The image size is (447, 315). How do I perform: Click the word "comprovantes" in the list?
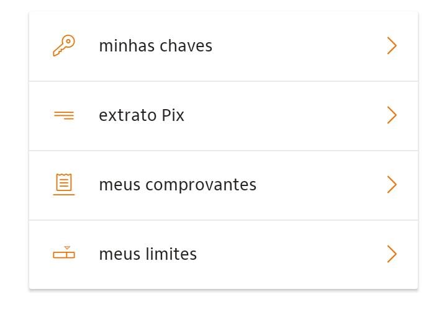click(201, 185)
